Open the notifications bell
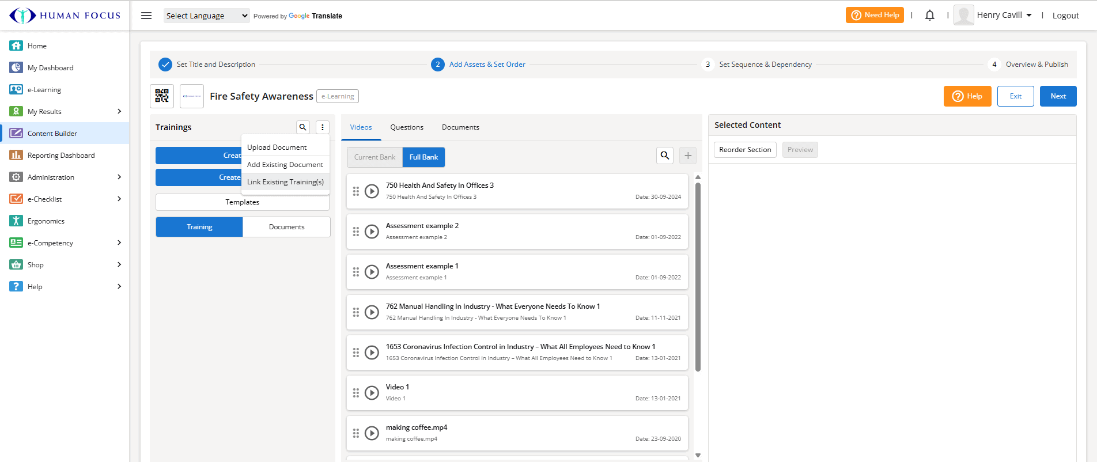This screenshot has width=1097, height=462. tap(929, 16)
